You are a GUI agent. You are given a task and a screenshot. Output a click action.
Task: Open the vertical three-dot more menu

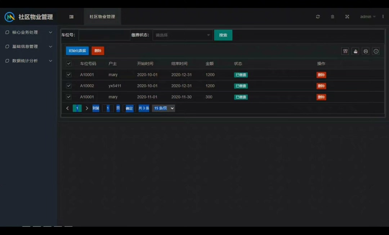click(x=383, y=17)
